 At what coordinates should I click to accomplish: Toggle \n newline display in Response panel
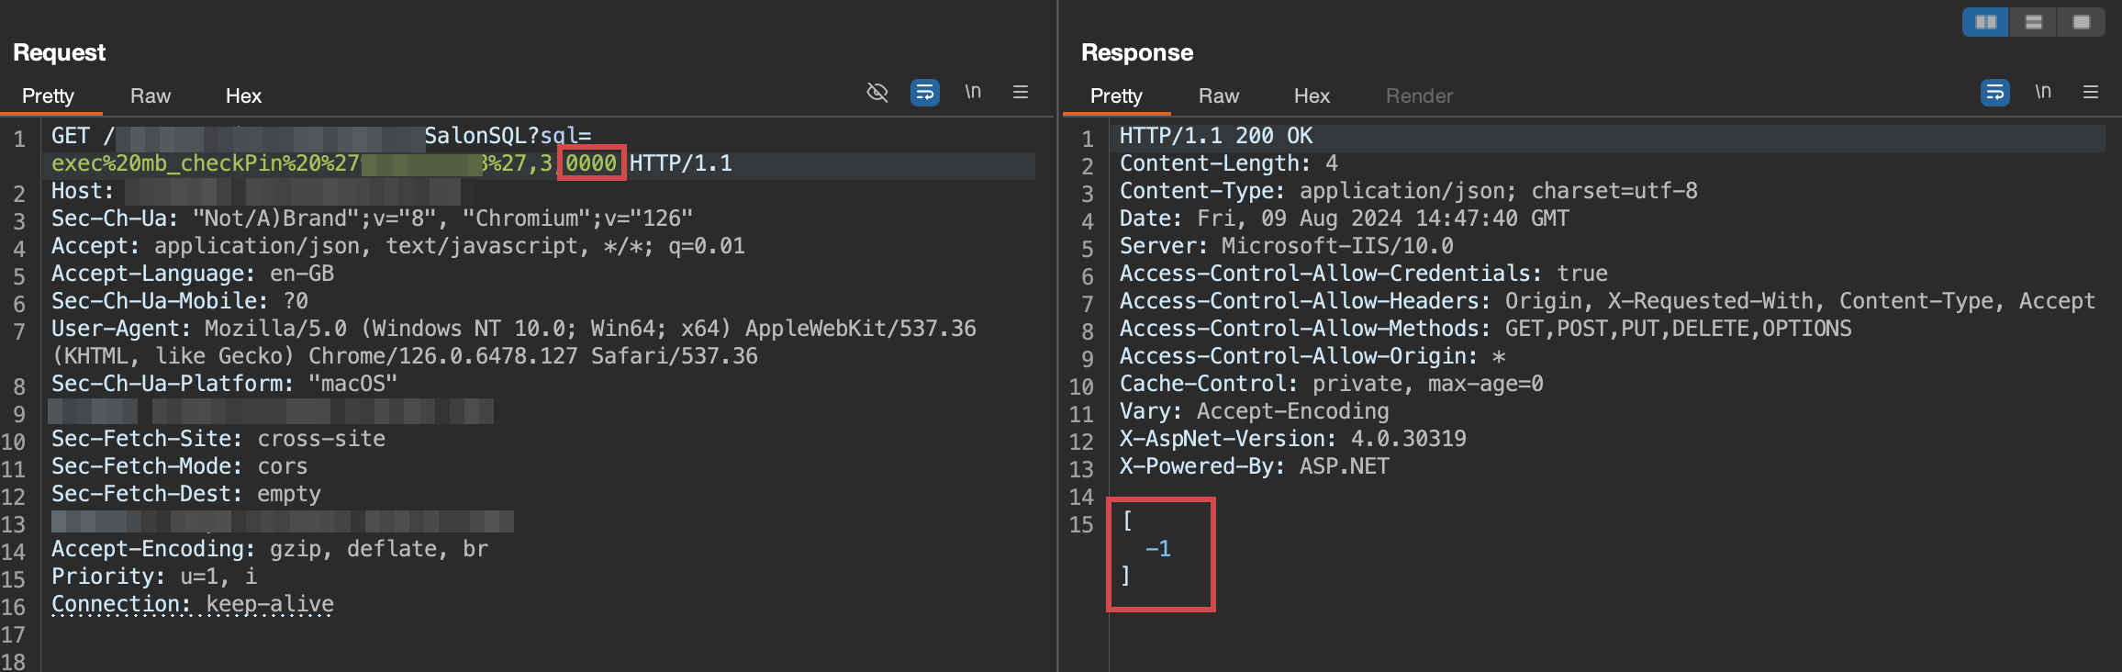[2043, 92]
